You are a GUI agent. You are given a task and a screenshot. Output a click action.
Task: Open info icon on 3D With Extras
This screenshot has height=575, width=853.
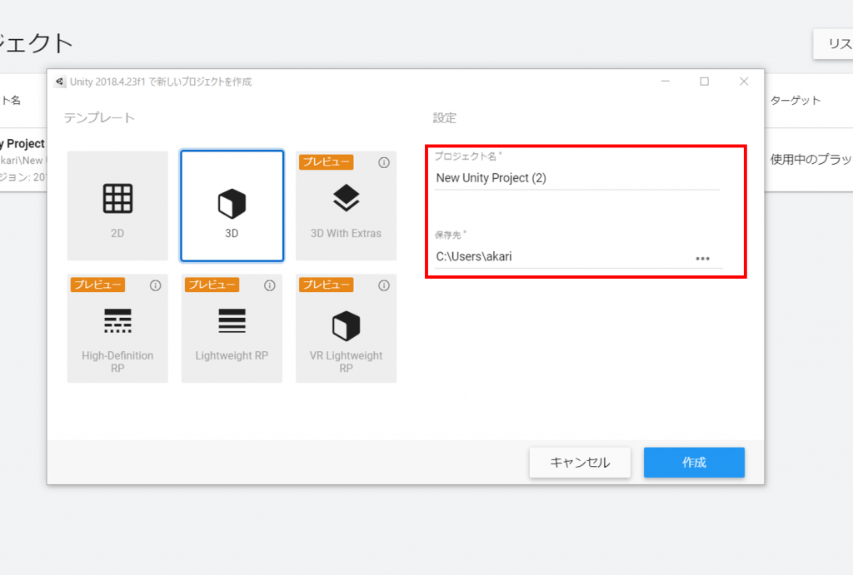coord(384,162)
